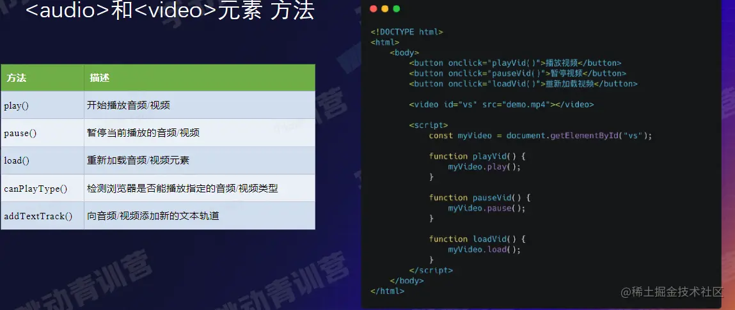Click the "const myVideo" declaration line
The height and width of the screenshot is (310, 735).
pos(541,136)
